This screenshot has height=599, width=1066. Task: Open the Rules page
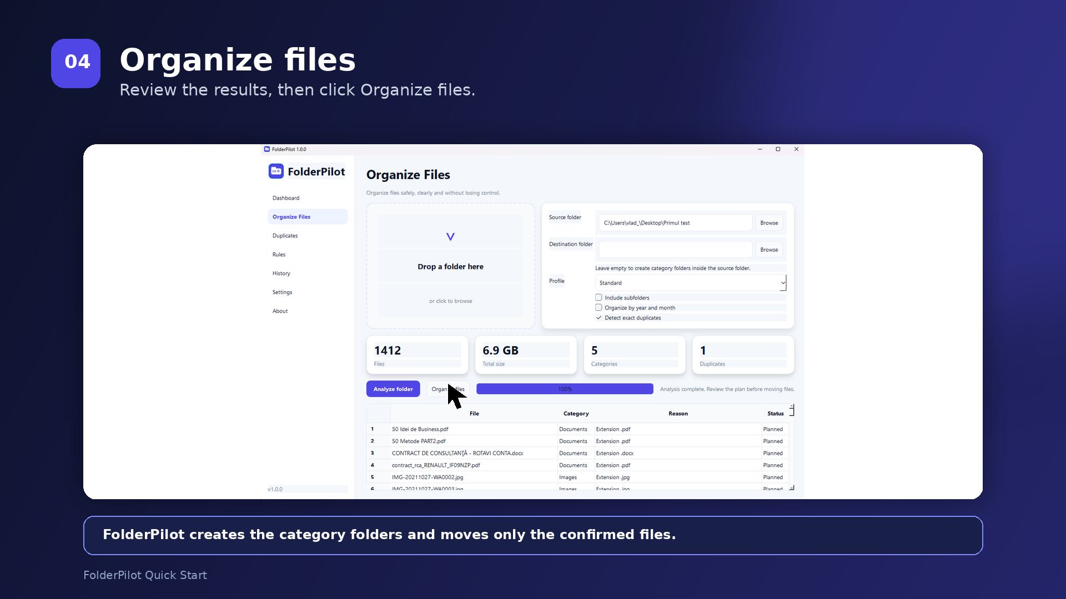[x=308, y=255]
